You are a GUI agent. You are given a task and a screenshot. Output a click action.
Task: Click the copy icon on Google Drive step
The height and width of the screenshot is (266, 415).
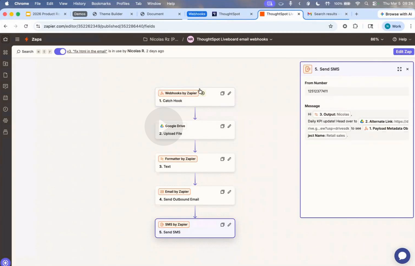point(222,126)
